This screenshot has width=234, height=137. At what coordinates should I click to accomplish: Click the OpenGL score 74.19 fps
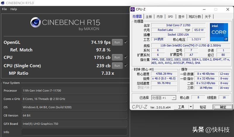pyautogui.click(x=101, y=42)
